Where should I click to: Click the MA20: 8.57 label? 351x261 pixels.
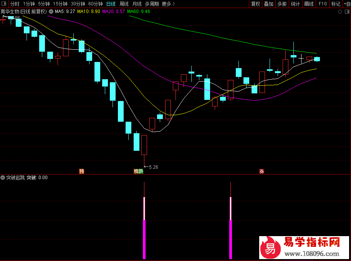[114, 11]
